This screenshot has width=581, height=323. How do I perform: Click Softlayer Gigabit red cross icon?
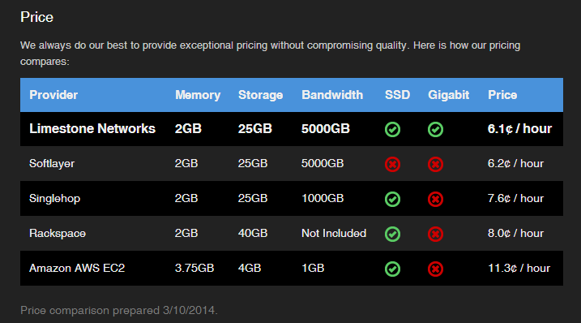435,164
